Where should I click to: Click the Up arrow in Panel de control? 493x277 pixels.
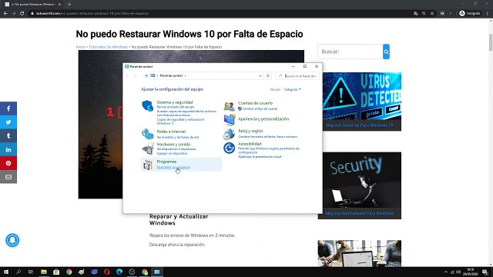[146, 76]
